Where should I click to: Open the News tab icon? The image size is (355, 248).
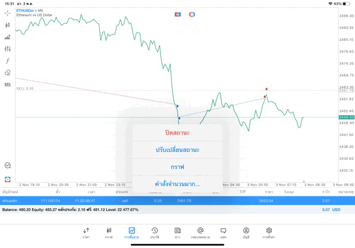click(x=177, y=232)
